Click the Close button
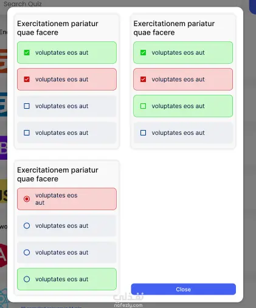This screenshot has height=308, width=256. click(184, 289)
